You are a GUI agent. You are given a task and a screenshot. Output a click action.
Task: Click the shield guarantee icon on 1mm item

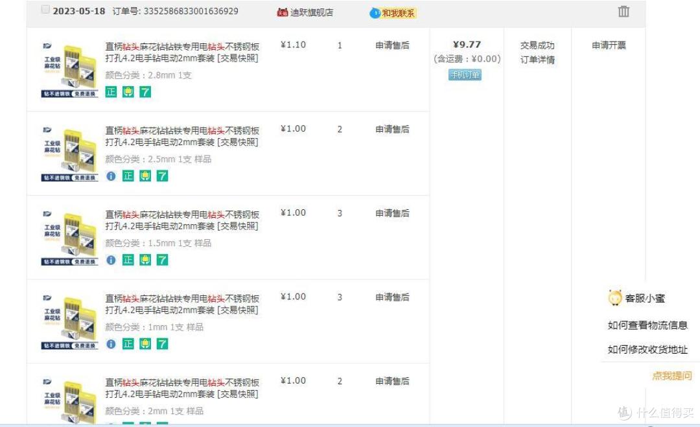145,343
